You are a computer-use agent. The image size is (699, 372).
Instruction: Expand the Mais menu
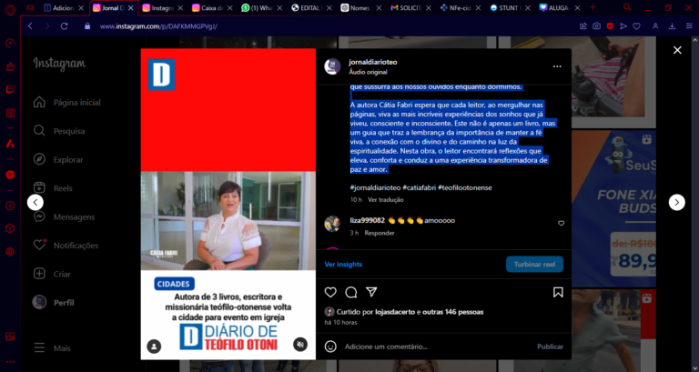52,348
